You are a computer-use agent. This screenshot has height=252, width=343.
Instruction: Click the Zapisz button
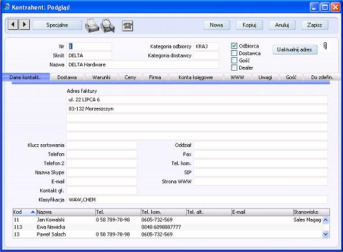[x=314, y=25]
